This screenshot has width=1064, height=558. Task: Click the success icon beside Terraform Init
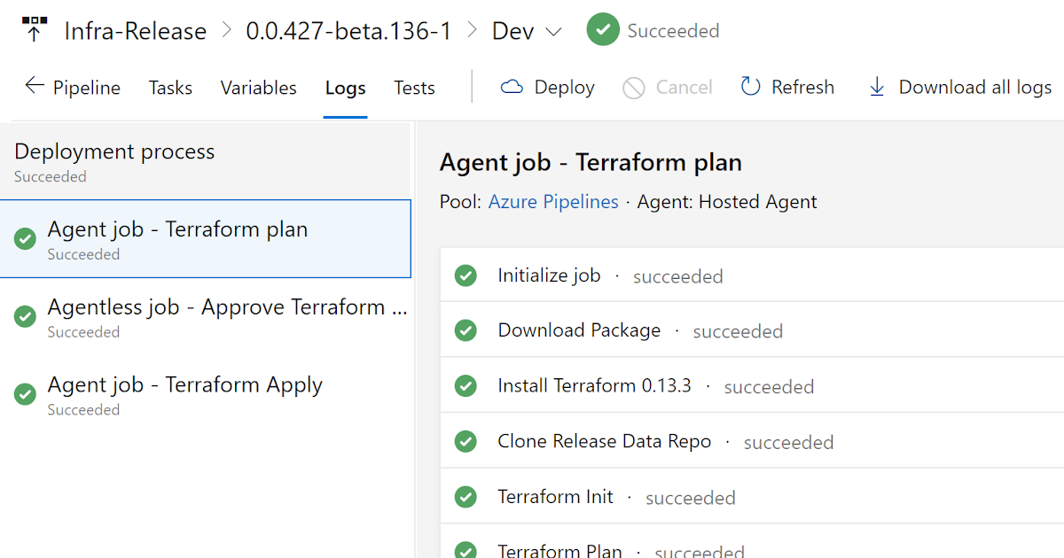coord(465,497)
